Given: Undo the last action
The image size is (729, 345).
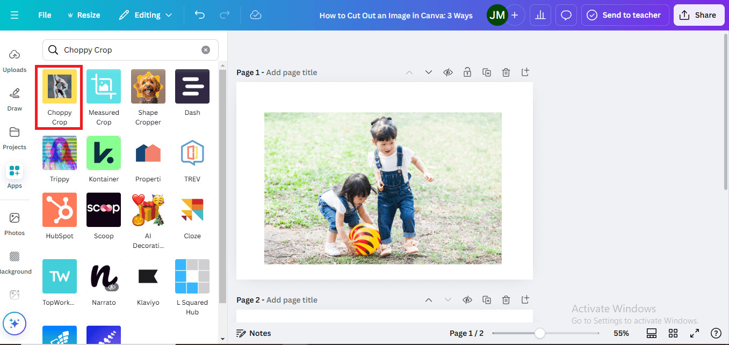Looking at the screenshot, I should point(200,15).
